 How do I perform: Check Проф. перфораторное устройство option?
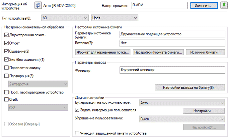coord(7,92)
